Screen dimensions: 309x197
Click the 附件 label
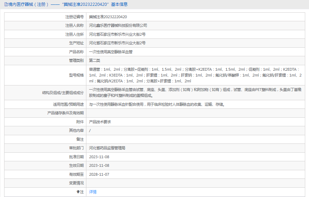tap(80, 122)
